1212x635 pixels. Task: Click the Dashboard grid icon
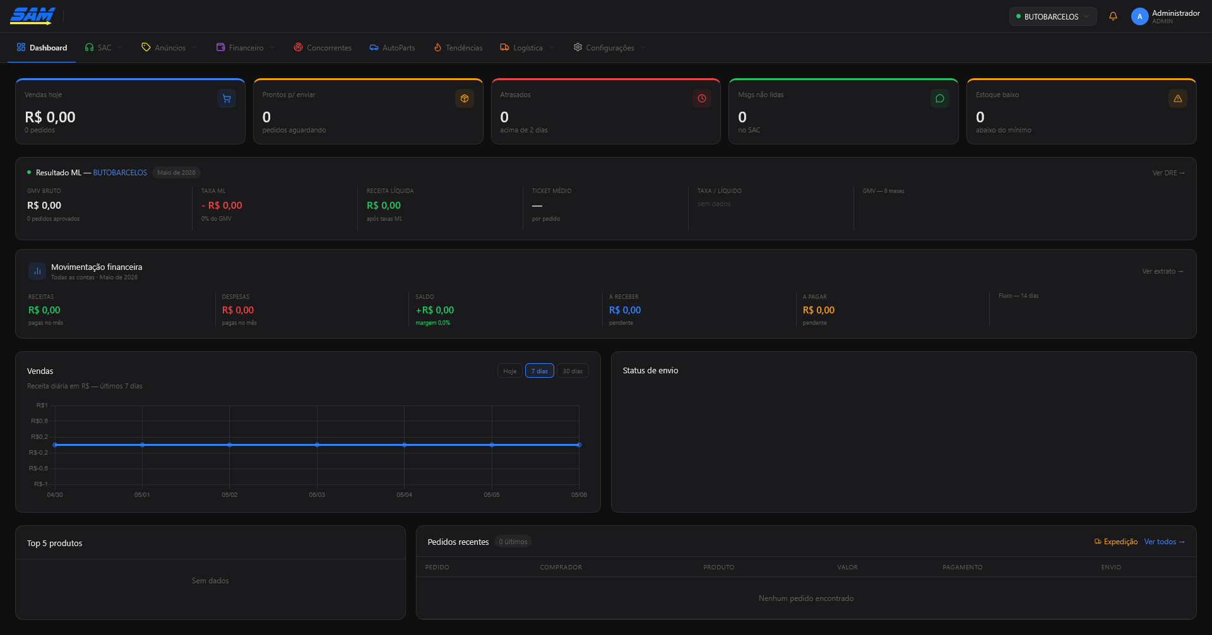[x=21, y=47]
